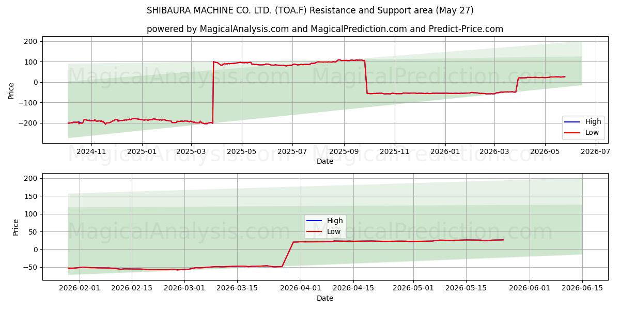
Task: Click the 2026-06-15 date tick label
Action: pos(582,288)
